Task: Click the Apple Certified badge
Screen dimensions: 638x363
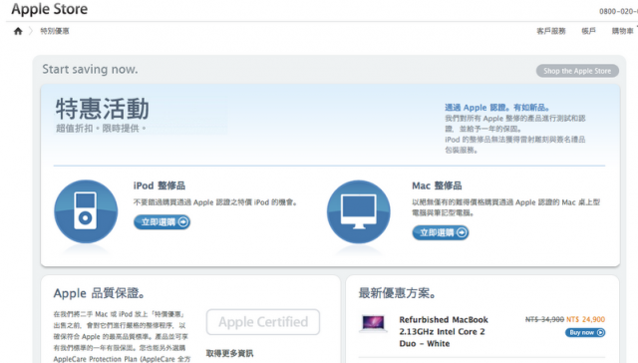Action: click(263, 322)
